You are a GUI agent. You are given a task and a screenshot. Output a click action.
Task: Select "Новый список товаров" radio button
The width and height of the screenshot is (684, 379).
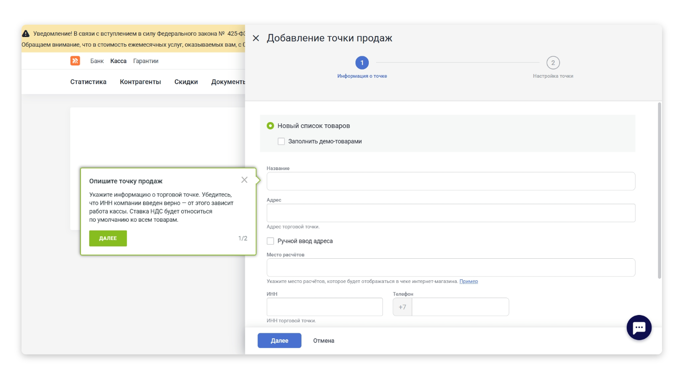click(x=270, y=126)
